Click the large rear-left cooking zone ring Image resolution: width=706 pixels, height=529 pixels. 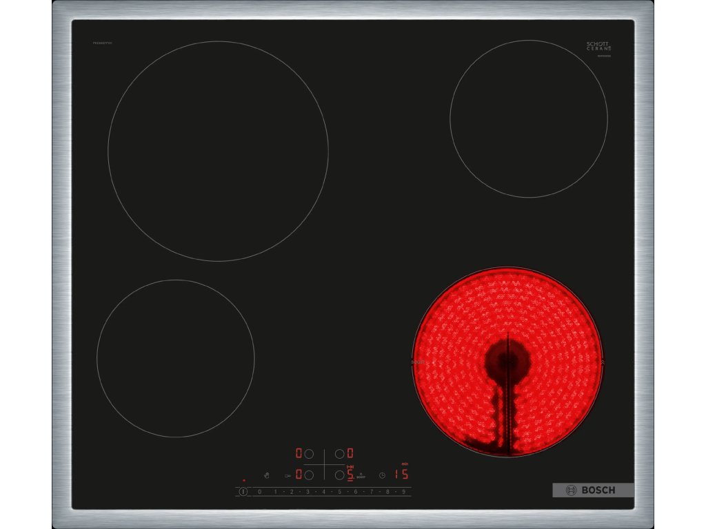tap(218, 151)
